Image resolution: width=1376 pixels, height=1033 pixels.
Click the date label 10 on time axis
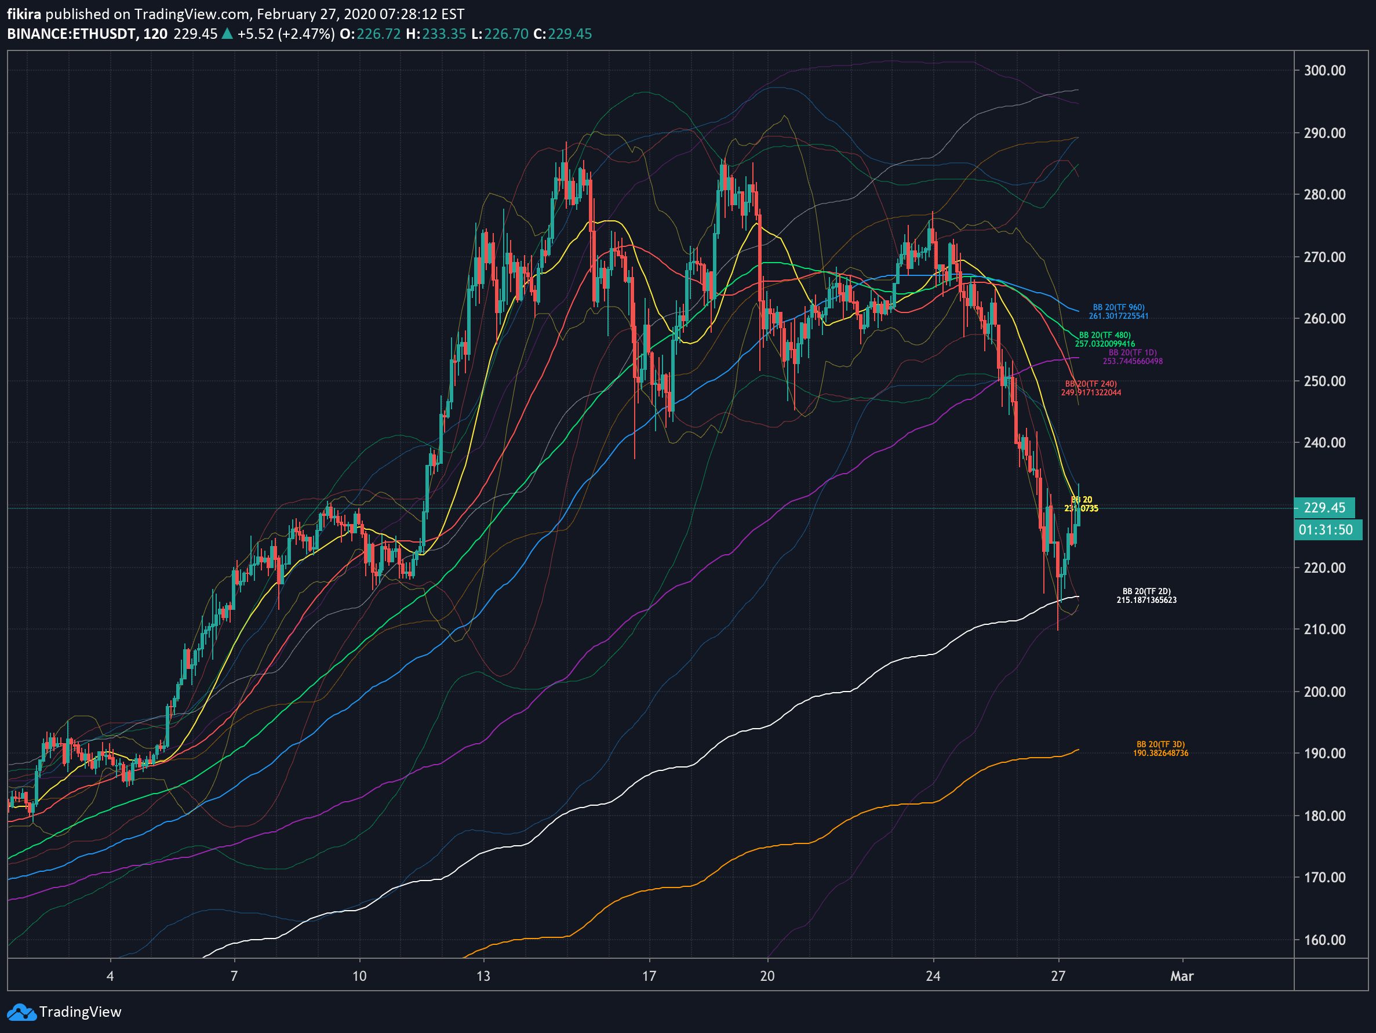(x=359, y=976)
